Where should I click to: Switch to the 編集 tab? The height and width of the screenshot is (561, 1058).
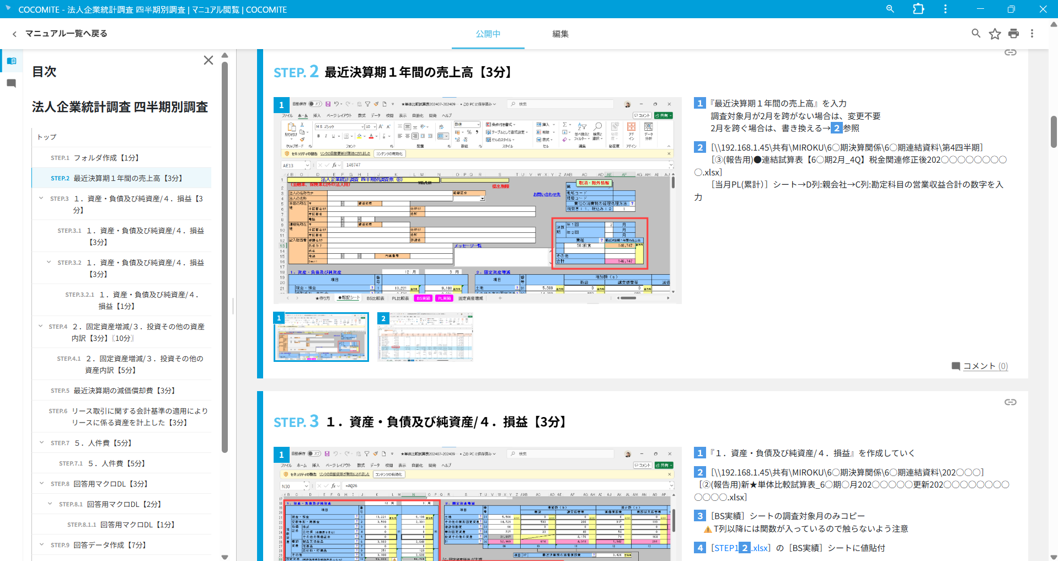(560, 34)
